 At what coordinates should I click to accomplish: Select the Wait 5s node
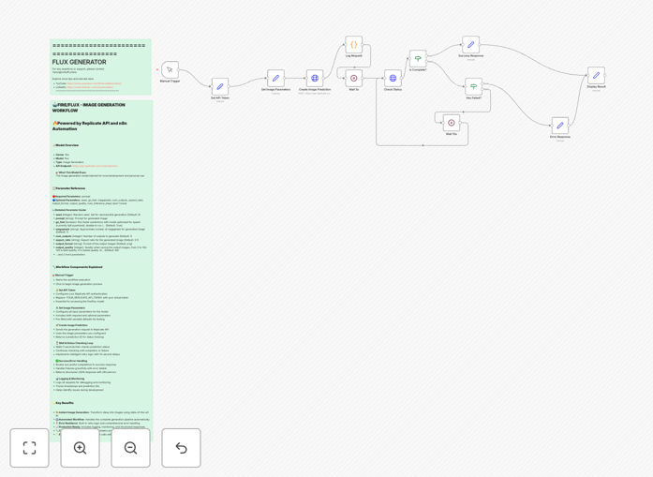point(353,79)
